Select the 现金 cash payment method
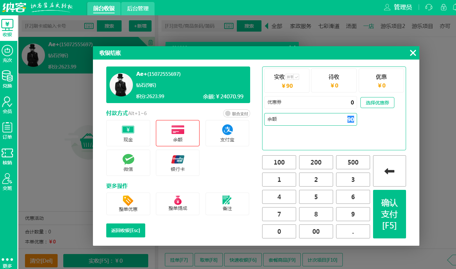Image resolution: width=456 pixels, height=269 pixels. [128, 133]
